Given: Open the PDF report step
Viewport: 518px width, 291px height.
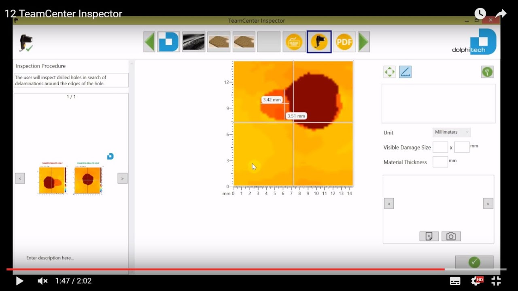Looking at the screenshot, I should [344, 42].
